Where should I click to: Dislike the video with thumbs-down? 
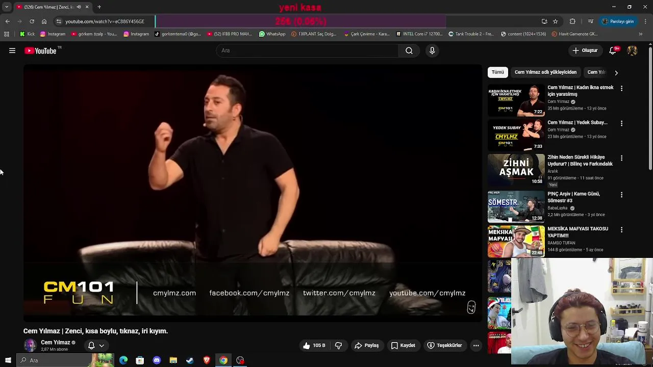tap(338, 346)
